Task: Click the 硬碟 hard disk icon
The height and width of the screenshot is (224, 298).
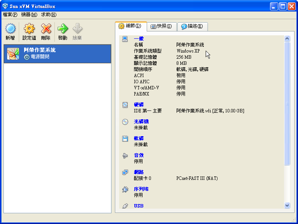Action: pyautogui.click(x=125, y=105)
